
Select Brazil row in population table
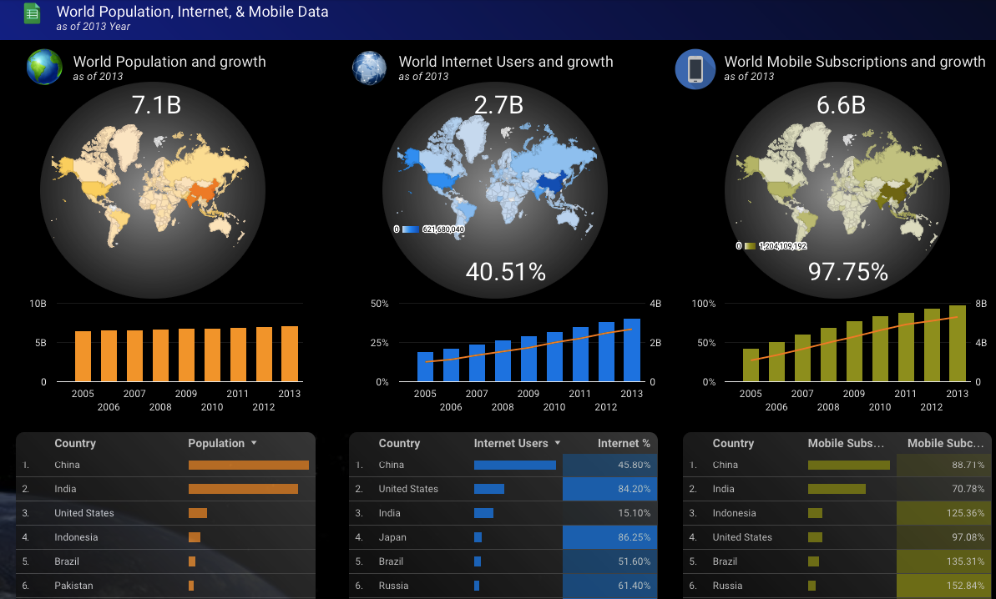[166, 561]
